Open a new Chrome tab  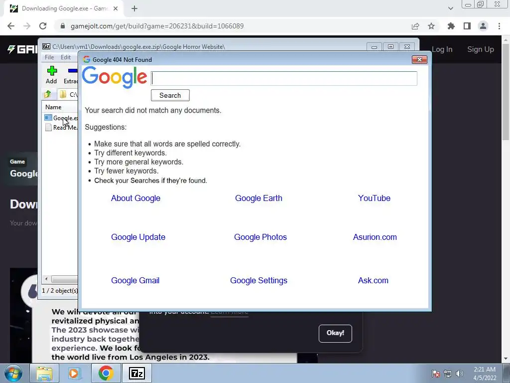[x=134, y=8]
